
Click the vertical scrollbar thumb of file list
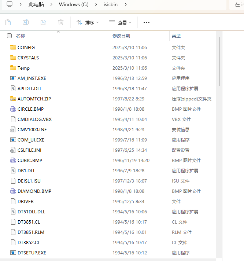[219, 62]
